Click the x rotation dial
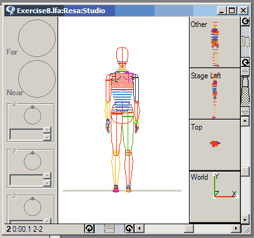Viewport: 254px width, 238px height. tap(33, 115)
